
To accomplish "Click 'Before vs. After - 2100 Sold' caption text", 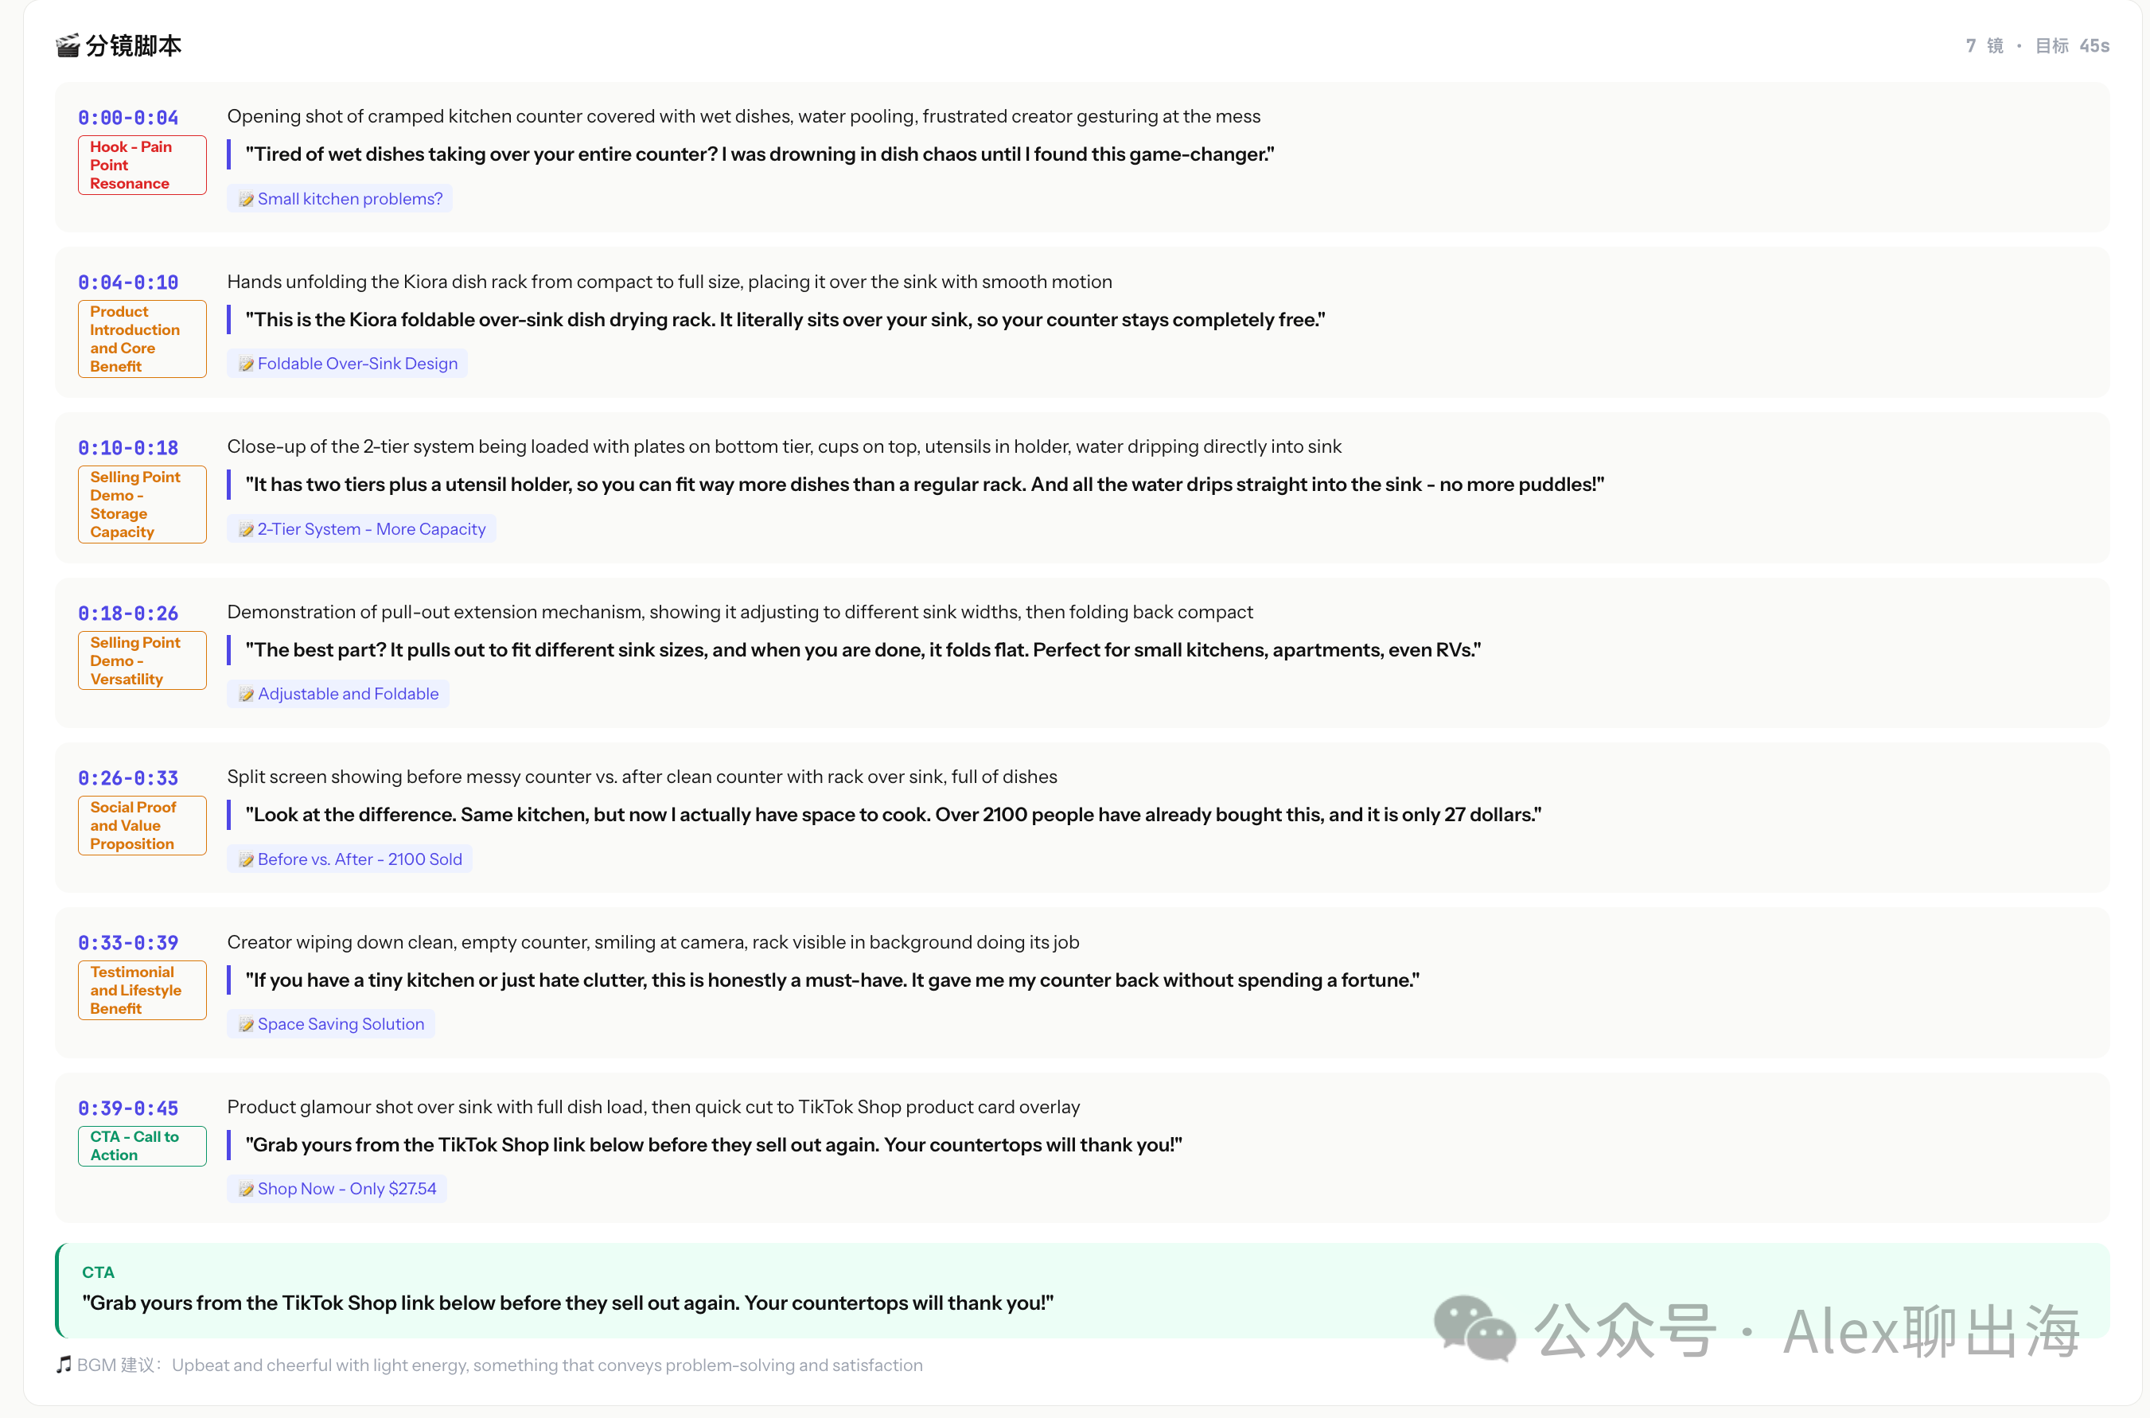I will point(360,859).
